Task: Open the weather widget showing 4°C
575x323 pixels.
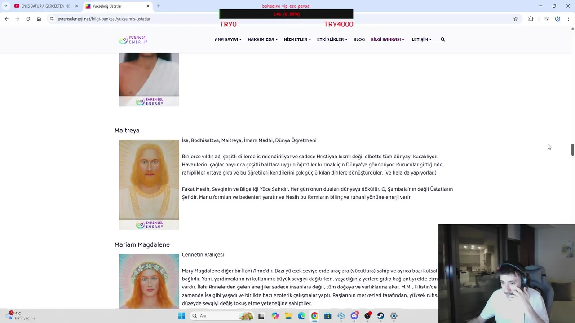Action: [x=22, y=316]
